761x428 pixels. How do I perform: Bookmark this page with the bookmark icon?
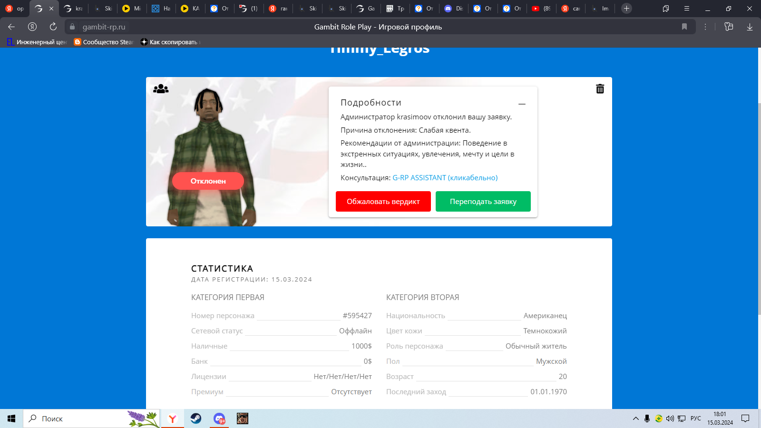click(684, 27)
